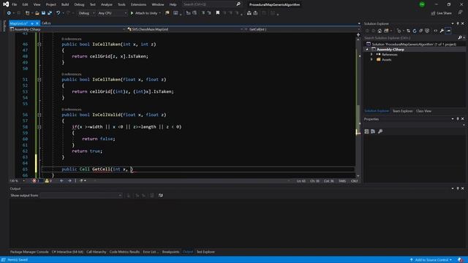Click the next issue arrow

tap(69, 180)
